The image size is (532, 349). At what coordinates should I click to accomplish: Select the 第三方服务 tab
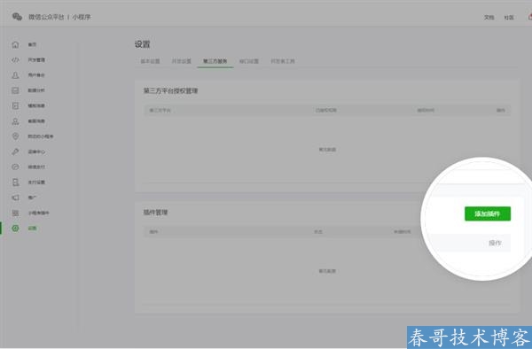point(215,61)
